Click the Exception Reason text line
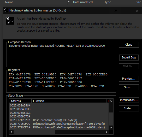Viewport: 142px width, 137px height. [x=57, y=46]
